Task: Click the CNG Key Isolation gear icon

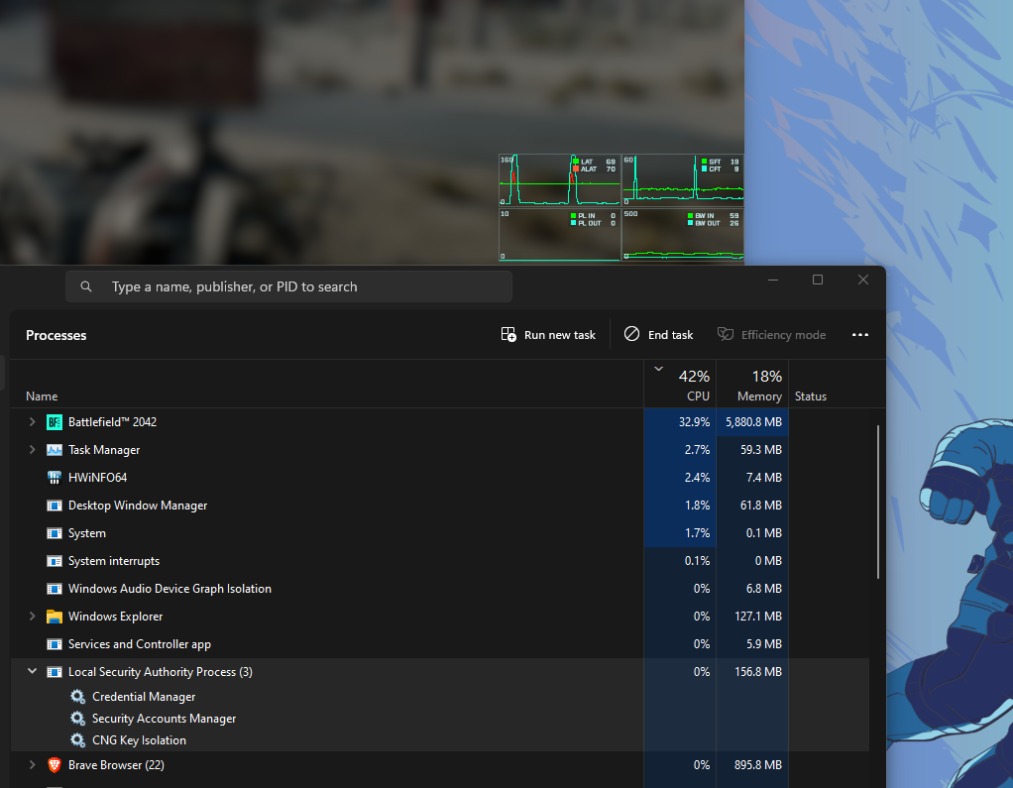Action: [77, 740]
